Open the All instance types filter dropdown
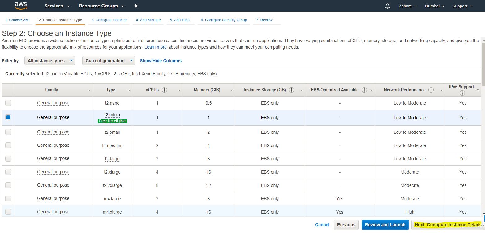The image size is (485, 233). click(49, 61)
